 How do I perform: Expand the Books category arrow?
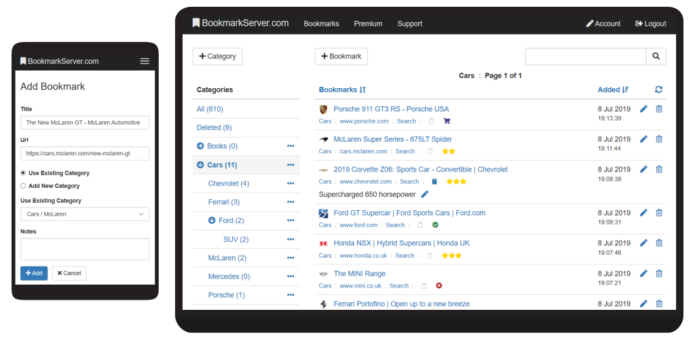[200, 146]
